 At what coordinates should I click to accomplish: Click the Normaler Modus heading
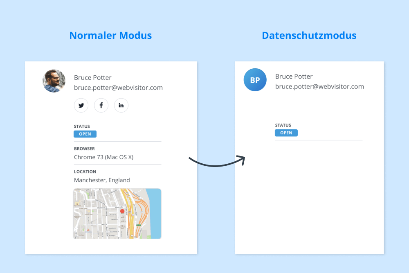pyautogui.click(x=110, y=36)
